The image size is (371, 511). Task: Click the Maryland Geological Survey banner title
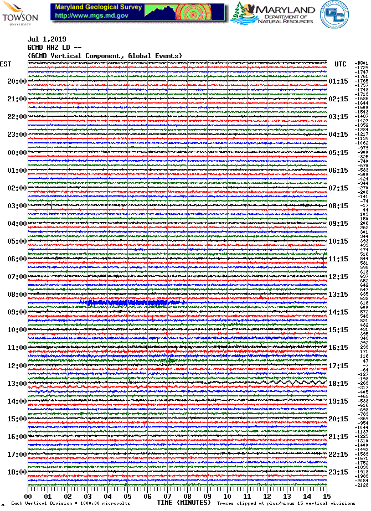tap(98, 8)
